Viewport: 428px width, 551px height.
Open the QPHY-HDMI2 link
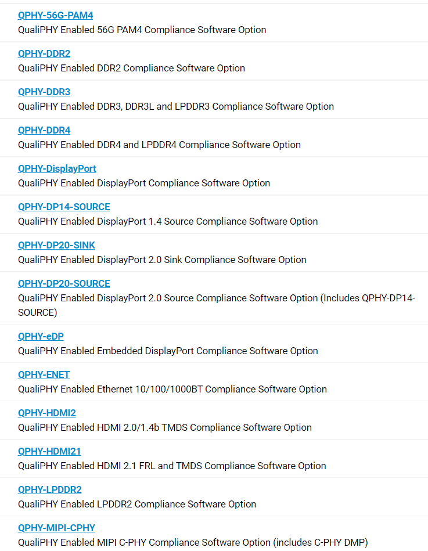coord(46,413)
